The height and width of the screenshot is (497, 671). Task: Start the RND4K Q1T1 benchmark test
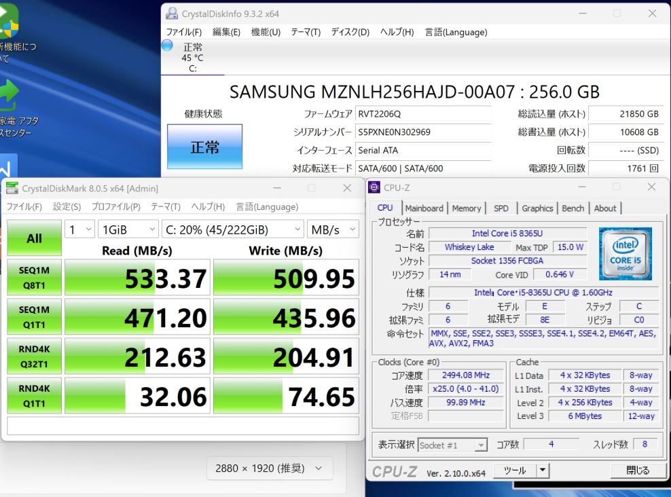(34, 396)
